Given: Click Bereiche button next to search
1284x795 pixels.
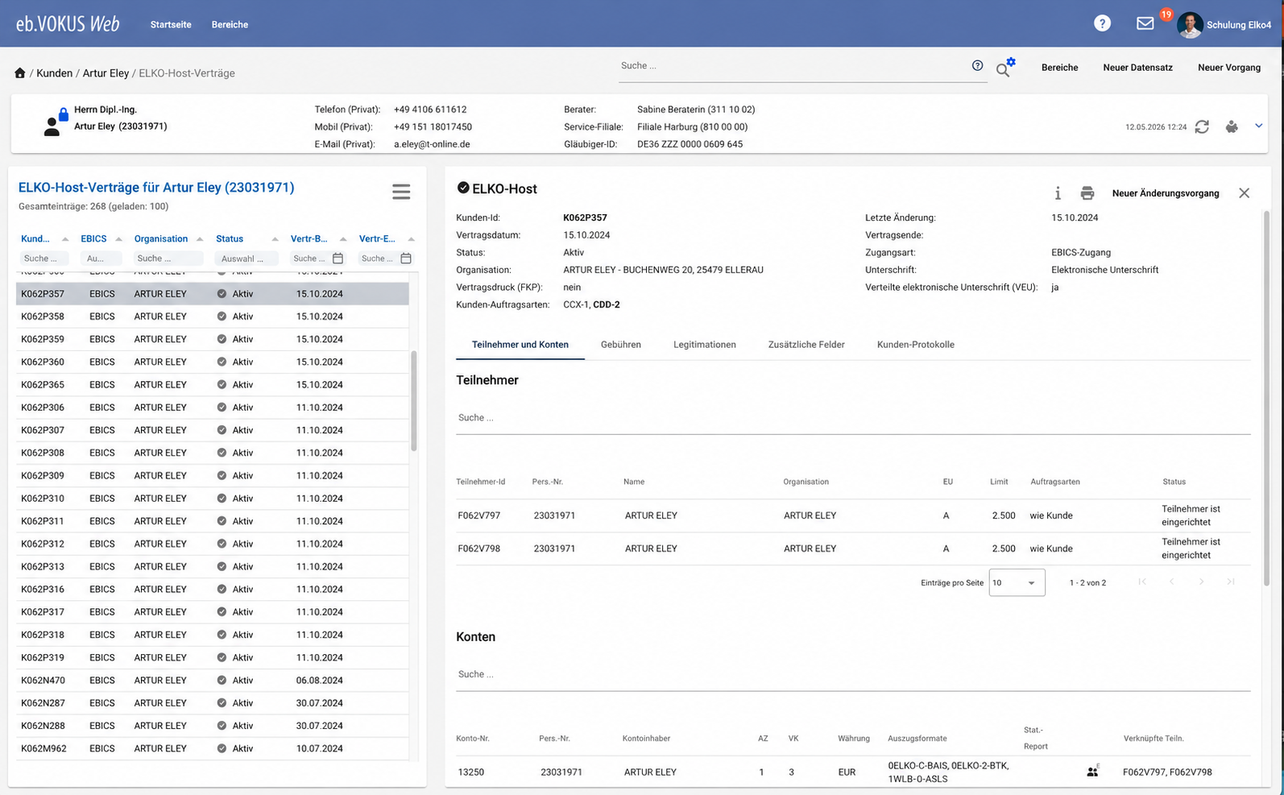Looking at the screenshot, I should pos(1059,68).
